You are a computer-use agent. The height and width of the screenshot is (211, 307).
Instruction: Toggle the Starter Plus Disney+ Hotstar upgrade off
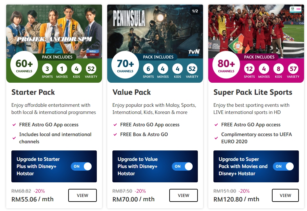coord(81,166)
